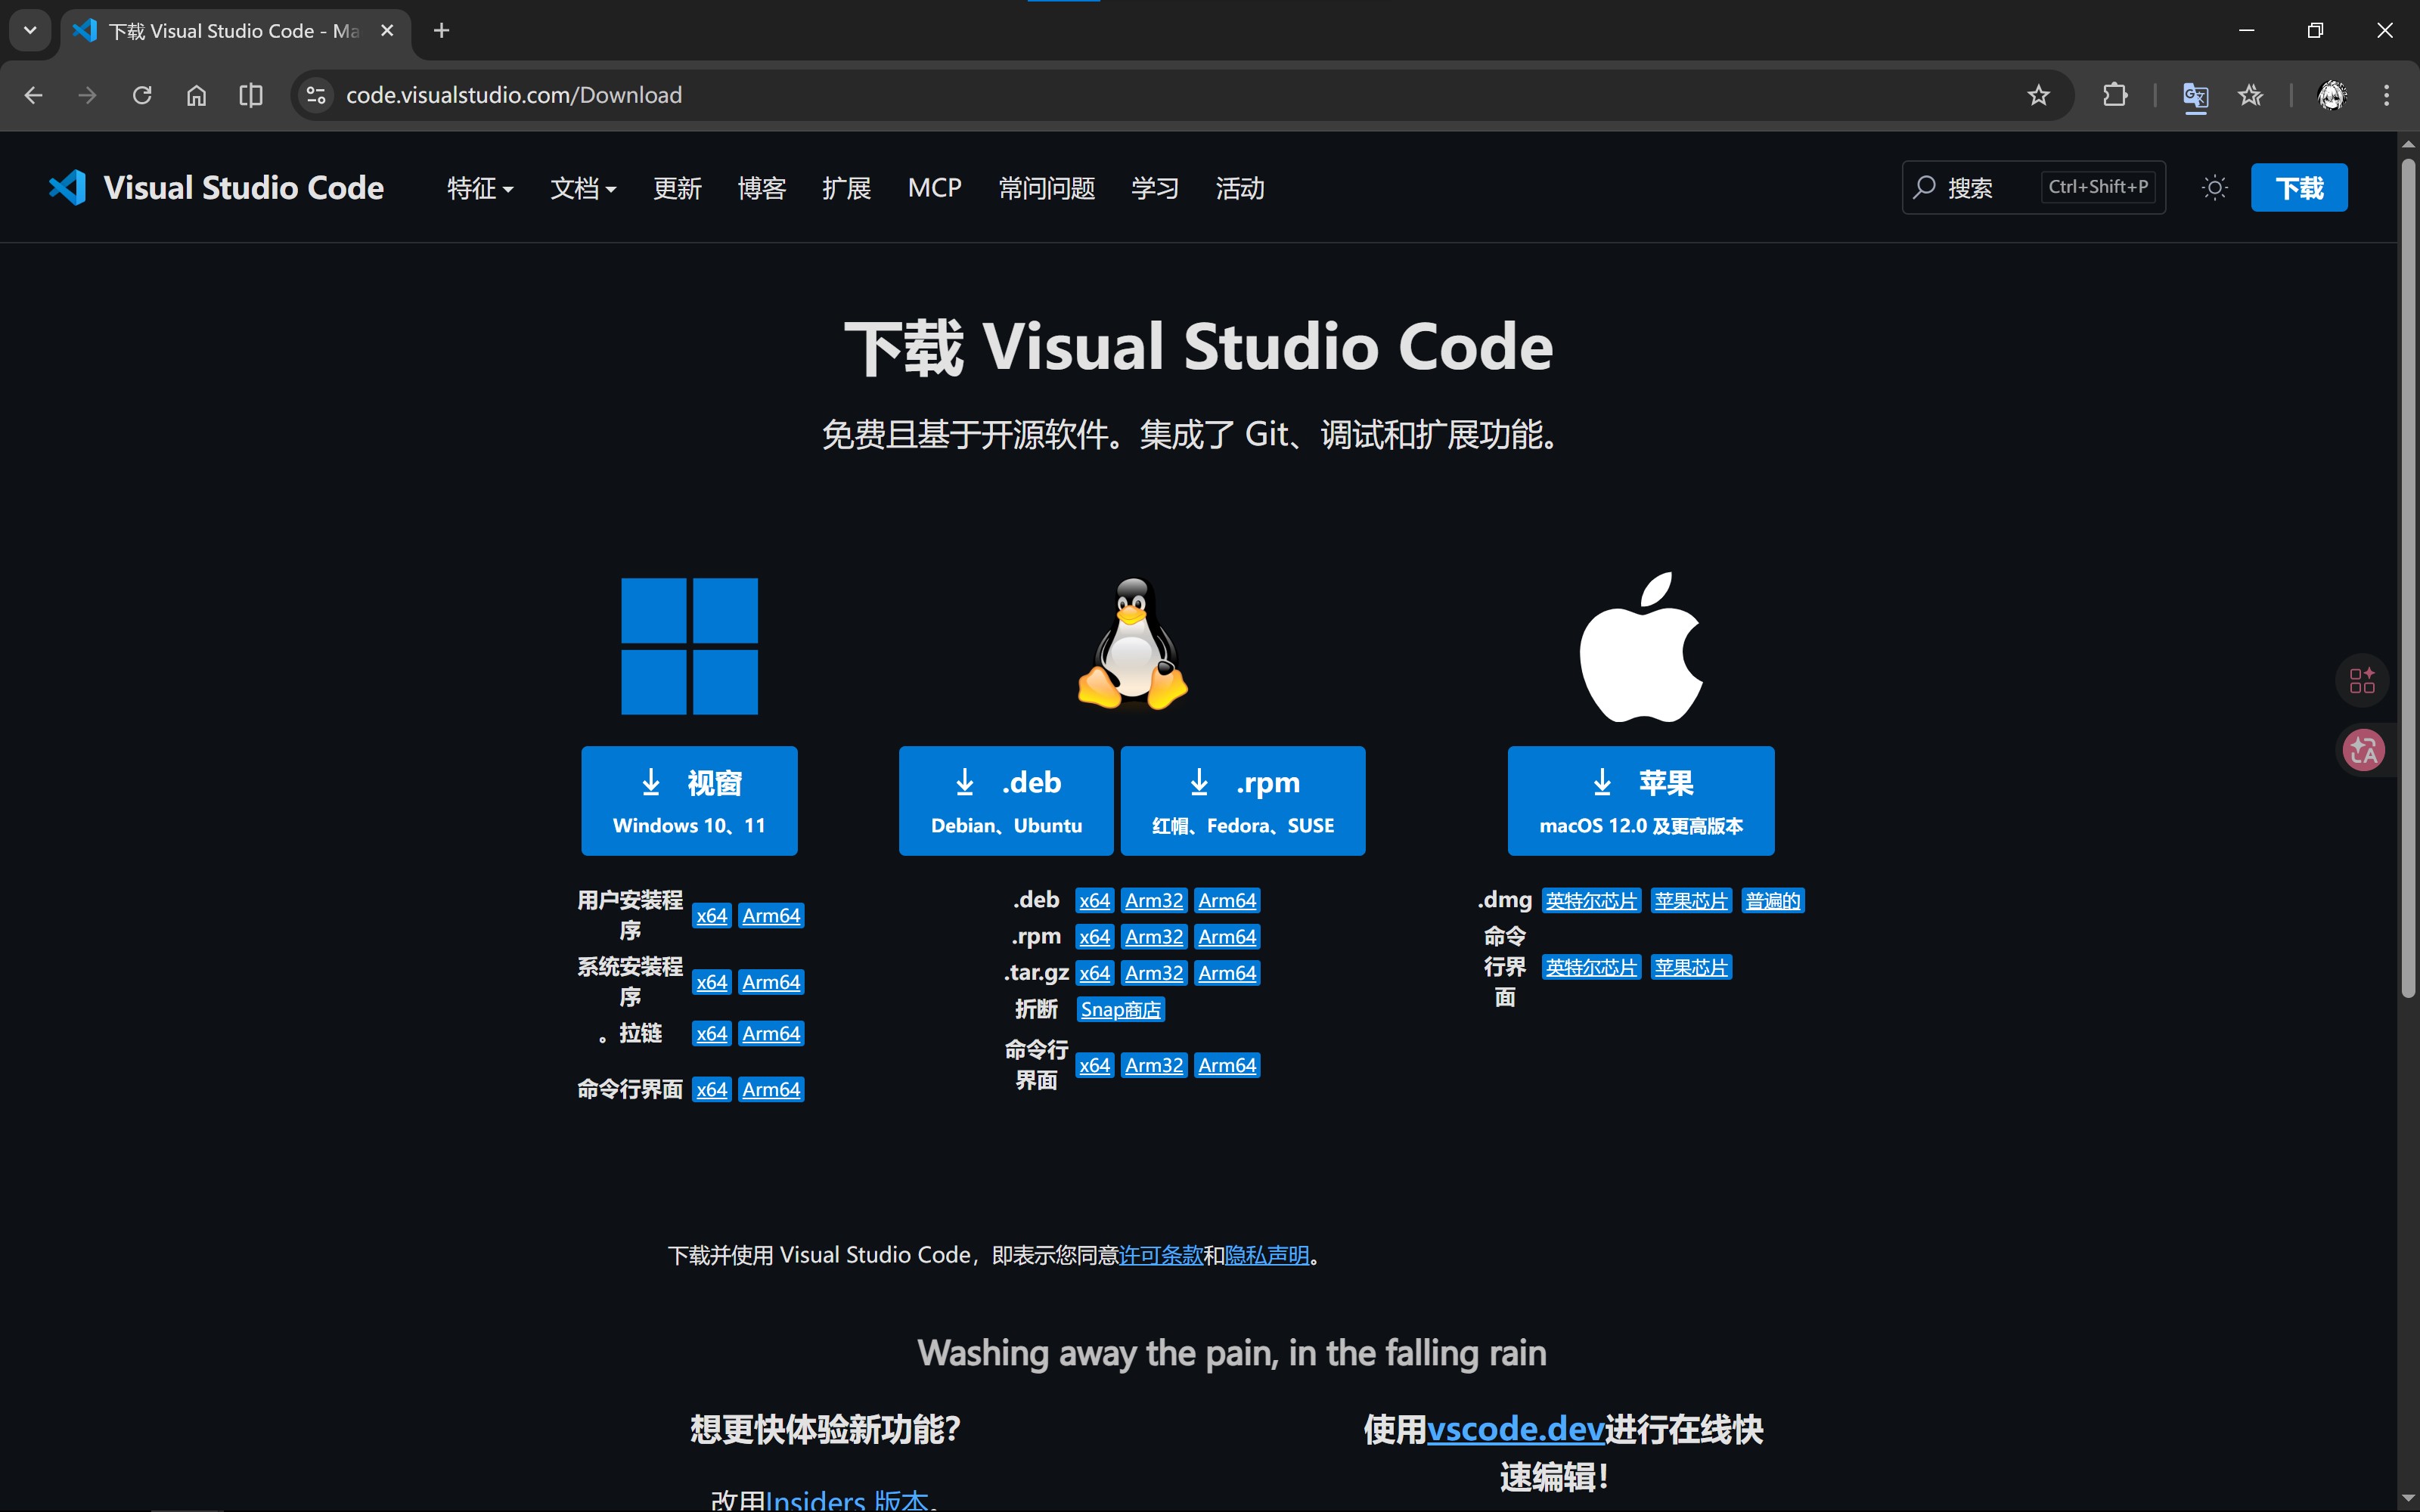Click .dmg 英特尔芯片 link
The width and height of the screenshot is (2420, 1512).
click(x=1591, y=901)
